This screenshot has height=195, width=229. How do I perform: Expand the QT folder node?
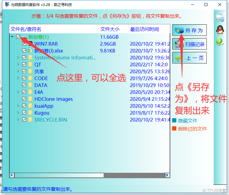tap(18, 64)
